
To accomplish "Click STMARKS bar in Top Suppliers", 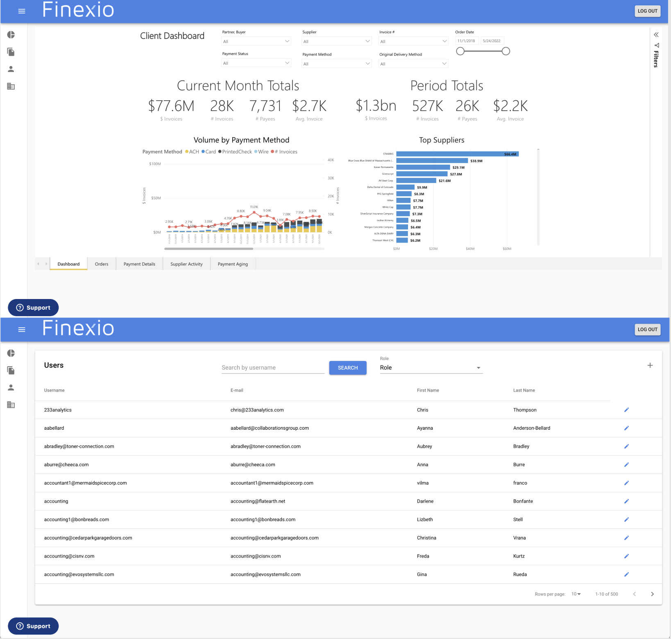I will pyautogui.click(x=457, y=154).
